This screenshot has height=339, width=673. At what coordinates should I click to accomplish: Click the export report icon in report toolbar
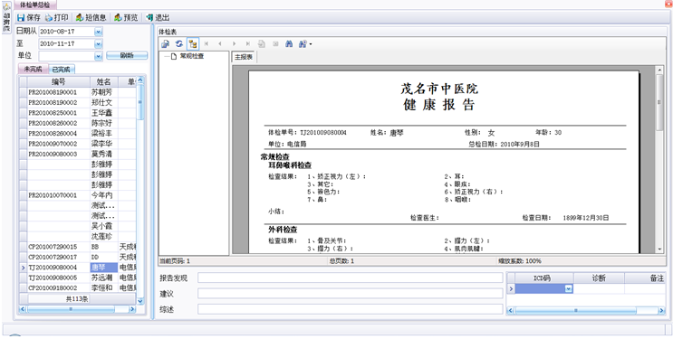165,43
